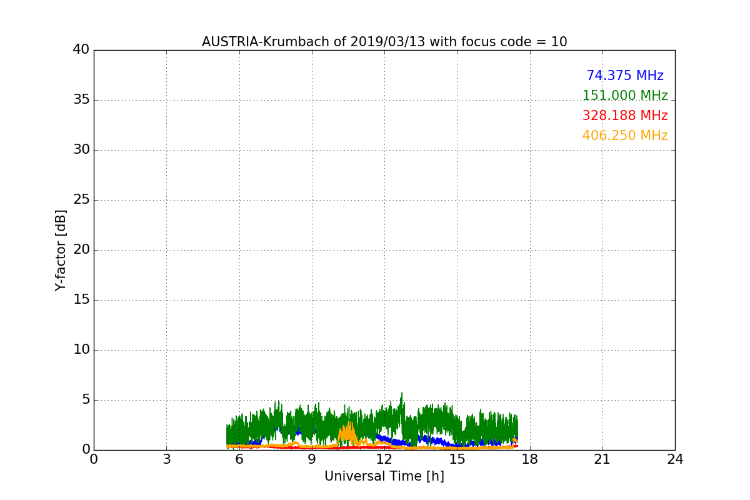
Task: Click the x-axis tick label 3
Action: coord(166,459)
